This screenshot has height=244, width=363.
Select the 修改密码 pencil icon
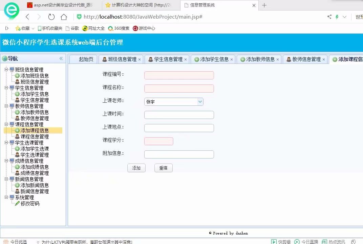point(18,203)
